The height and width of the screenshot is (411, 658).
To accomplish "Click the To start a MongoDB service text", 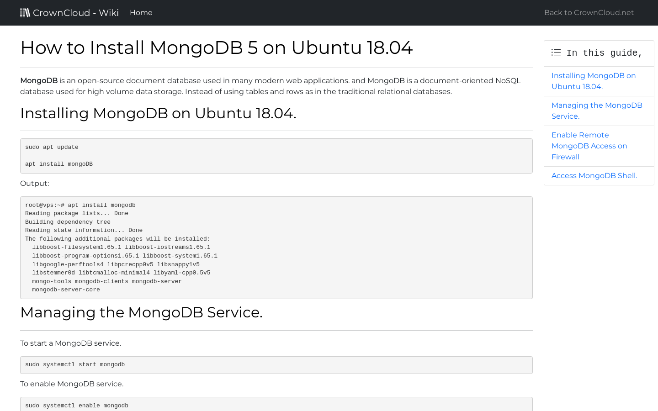I will point(71,343).
